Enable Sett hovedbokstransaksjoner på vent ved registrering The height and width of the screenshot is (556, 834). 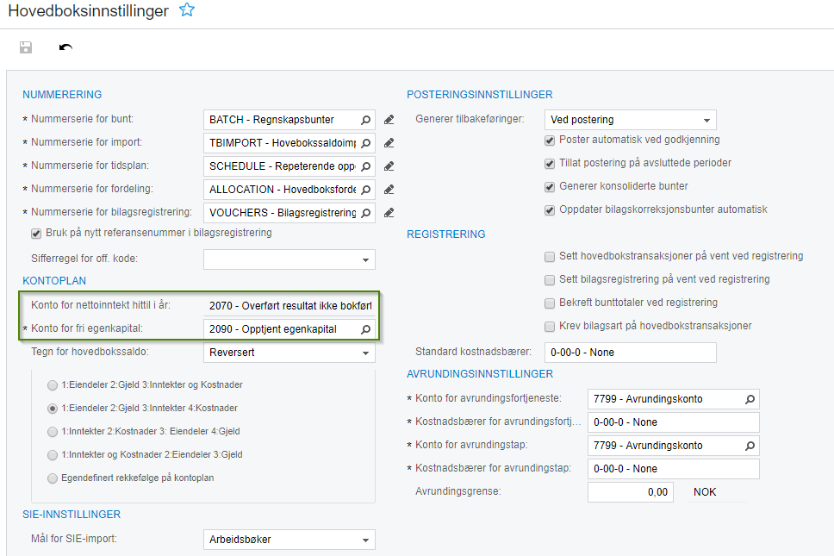click(550, 257)
